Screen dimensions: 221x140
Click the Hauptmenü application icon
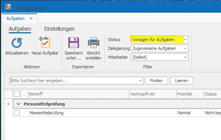pos(8,7)
